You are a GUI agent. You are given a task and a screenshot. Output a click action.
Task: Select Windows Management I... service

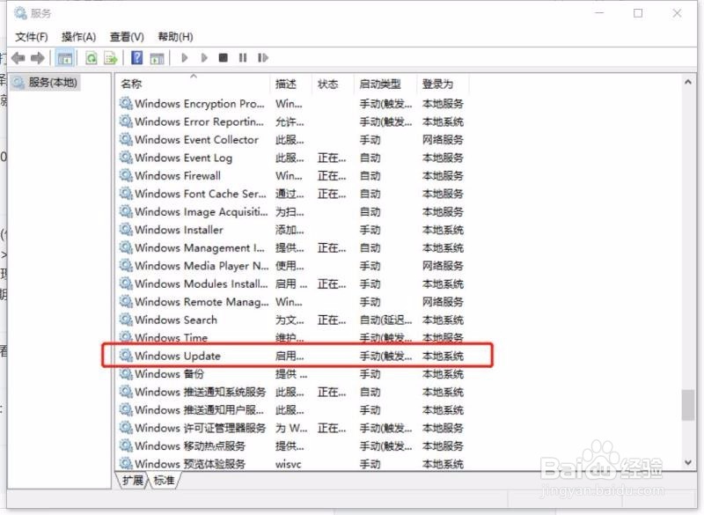(x=292, y=248)
